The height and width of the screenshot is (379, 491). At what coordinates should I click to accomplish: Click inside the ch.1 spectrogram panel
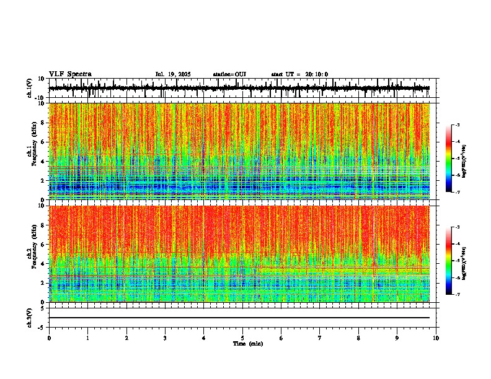tap(239, 151)
